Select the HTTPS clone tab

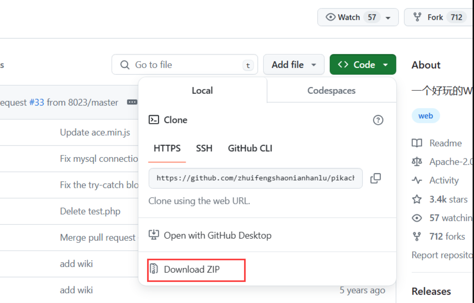click(167, 148)
